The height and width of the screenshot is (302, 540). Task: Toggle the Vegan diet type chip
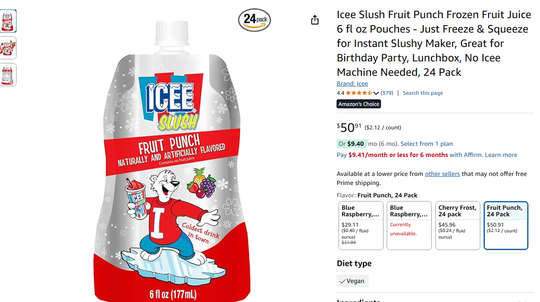tap(353, 281)
